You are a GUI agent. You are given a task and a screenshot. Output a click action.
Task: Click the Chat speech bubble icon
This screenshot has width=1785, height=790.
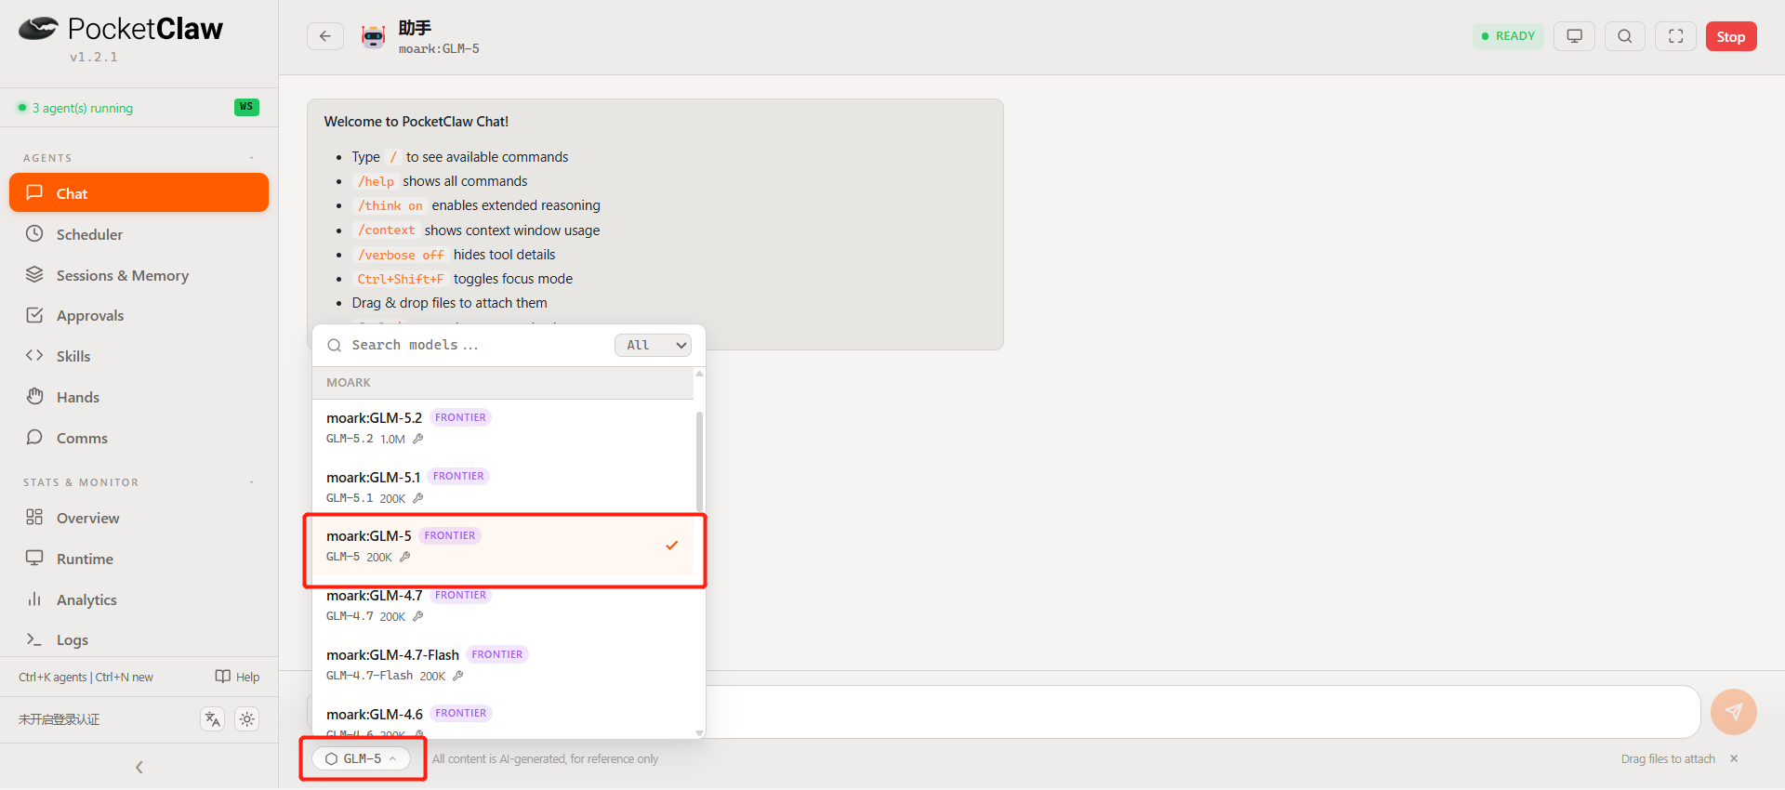(34, 192)
